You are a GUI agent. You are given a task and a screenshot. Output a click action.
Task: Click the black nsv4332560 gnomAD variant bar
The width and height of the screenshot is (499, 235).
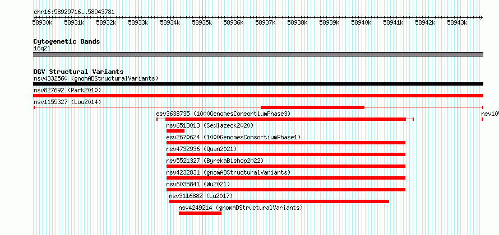pyautogui.click(x=258, y=84)
